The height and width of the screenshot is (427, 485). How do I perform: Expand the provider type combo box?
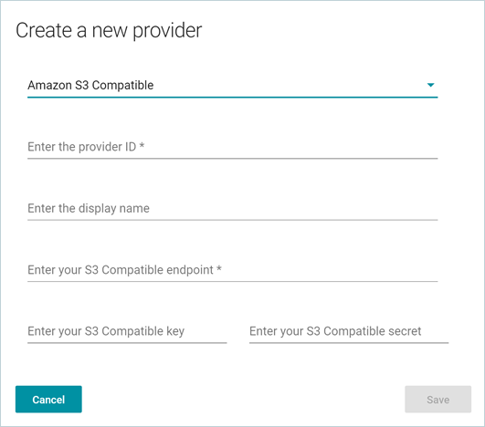(x=233, y=85)
